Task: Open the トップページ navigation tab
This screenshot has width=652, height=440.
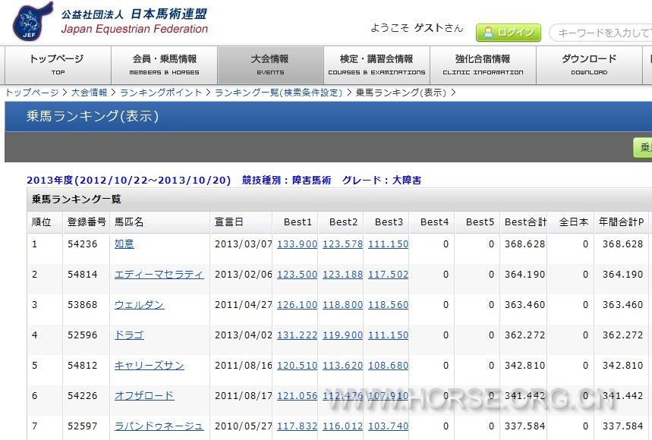Action: click(57, 64)
